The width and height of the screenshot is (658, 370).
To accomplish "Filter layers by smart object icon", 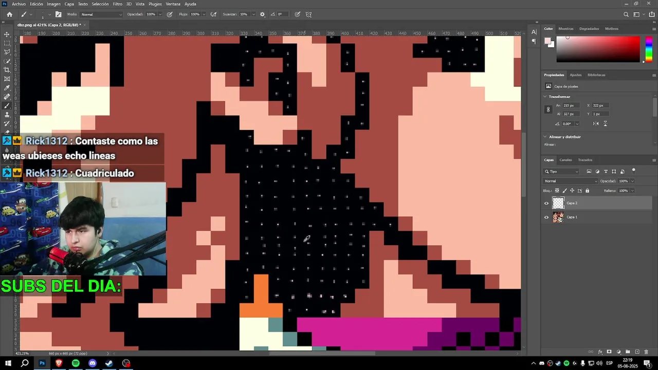I will point(622,171).
